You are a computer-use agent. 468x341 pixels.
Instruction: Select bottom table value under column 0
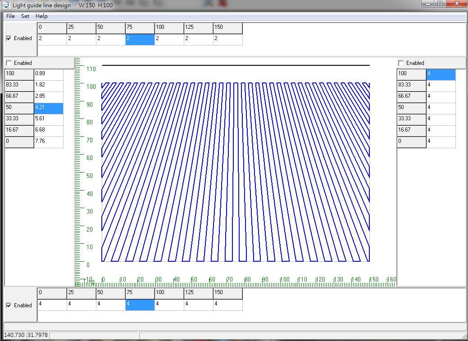point(52,305)
